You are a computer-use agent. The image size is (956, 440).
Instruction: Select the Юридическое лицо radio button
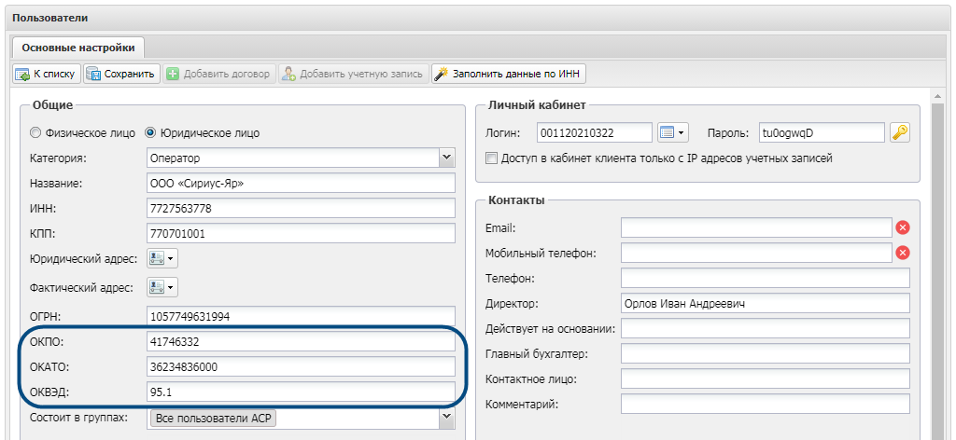(149, 132)
